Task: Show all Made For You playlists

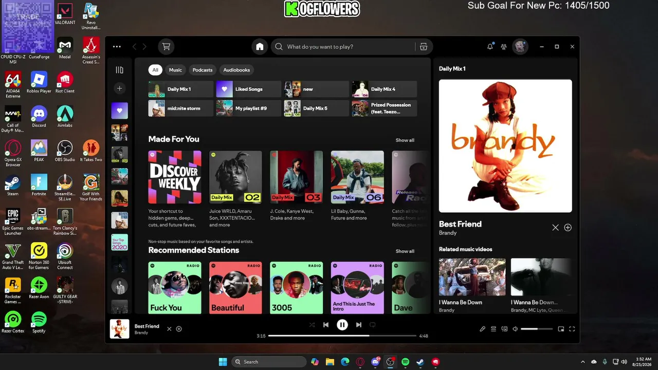Action: [x=405, y=140]
